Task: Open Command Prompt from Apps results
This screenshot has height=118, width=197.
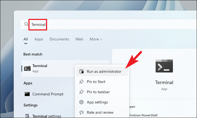Action: click(x=48, y=94)
